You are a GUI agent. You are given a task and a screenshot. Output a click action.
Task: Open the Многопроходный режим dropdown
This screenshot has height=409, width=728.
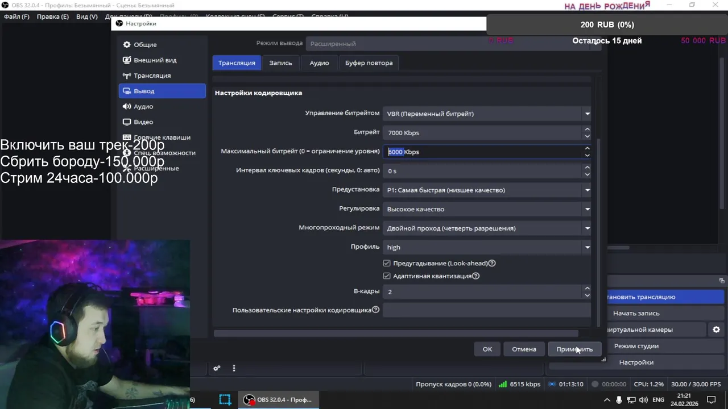pyautogui.click(x=487, y=228)
